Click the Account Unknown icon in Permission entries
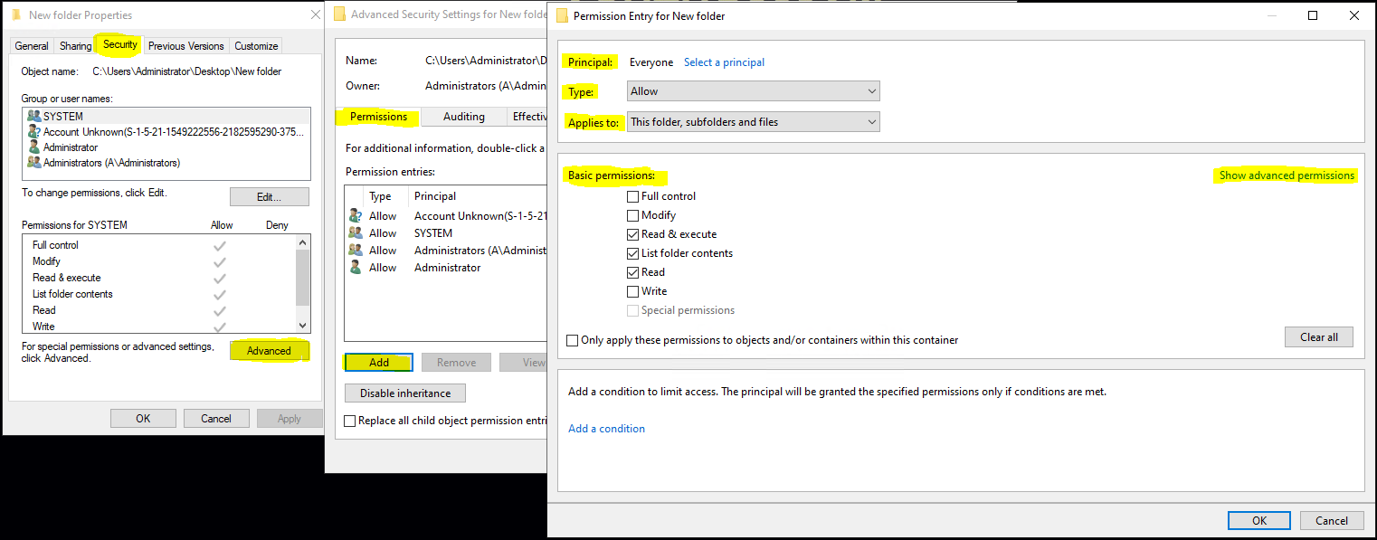This screenshot has height=540, width=1377. click(354, 215)
